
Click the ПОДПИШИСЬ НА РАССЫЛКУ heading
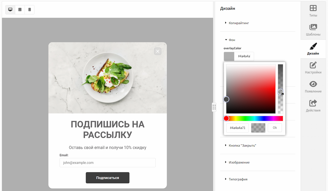(x=108, y=130)
